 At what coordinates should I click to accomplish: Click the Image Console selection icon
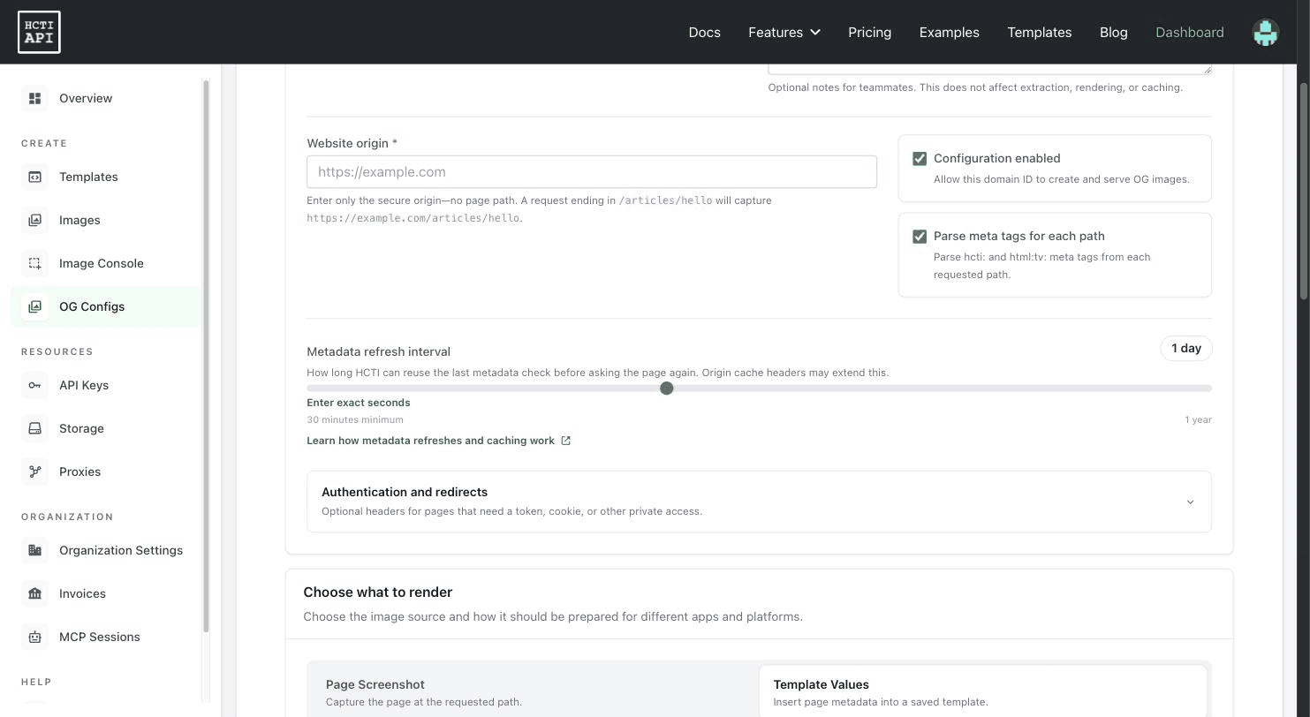pyautogui.click(x=35, y=263)
